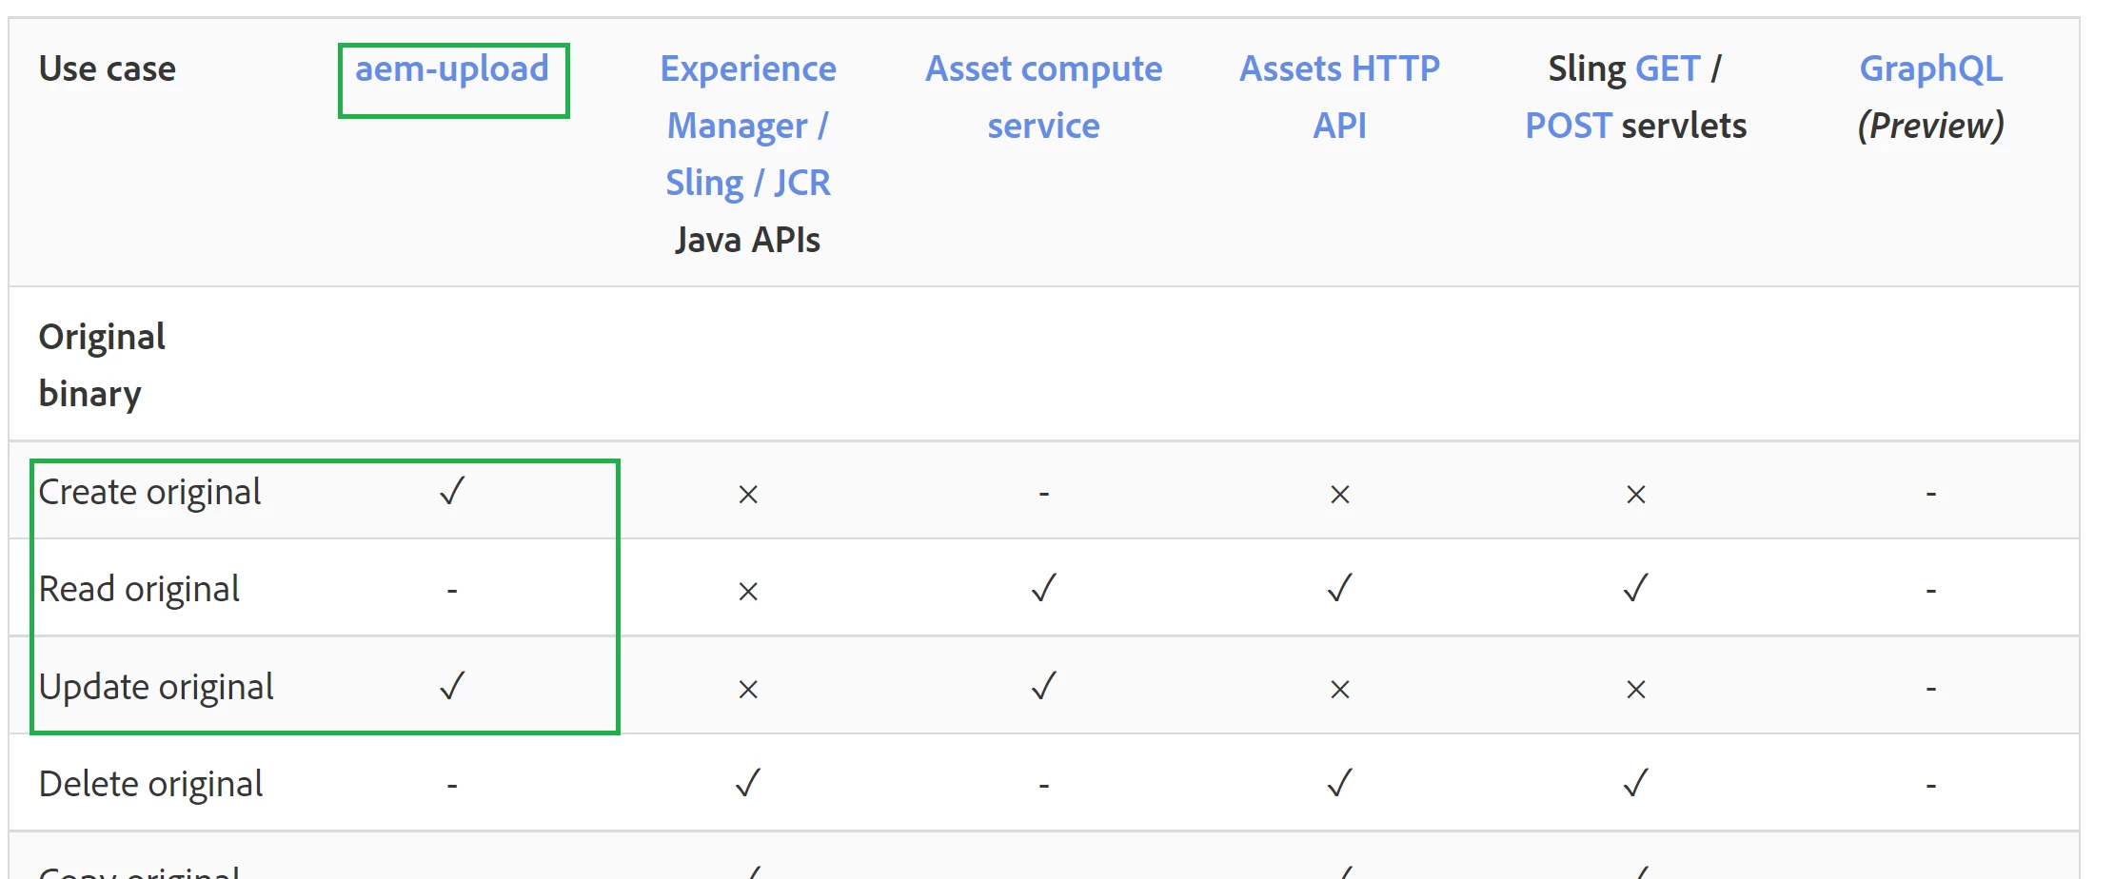The image size is (2114, 879).
Task: Click the Asset compute dash for Create original
Action: click(x=1044, y=494)
